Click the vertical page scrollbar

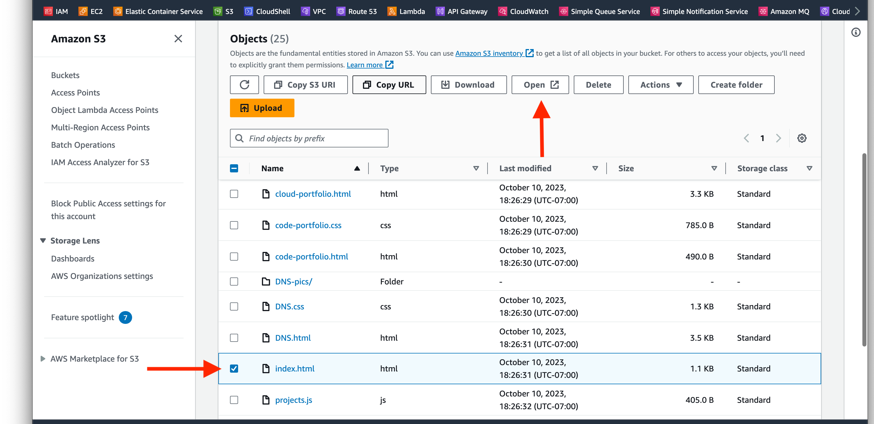coord(864,249)
